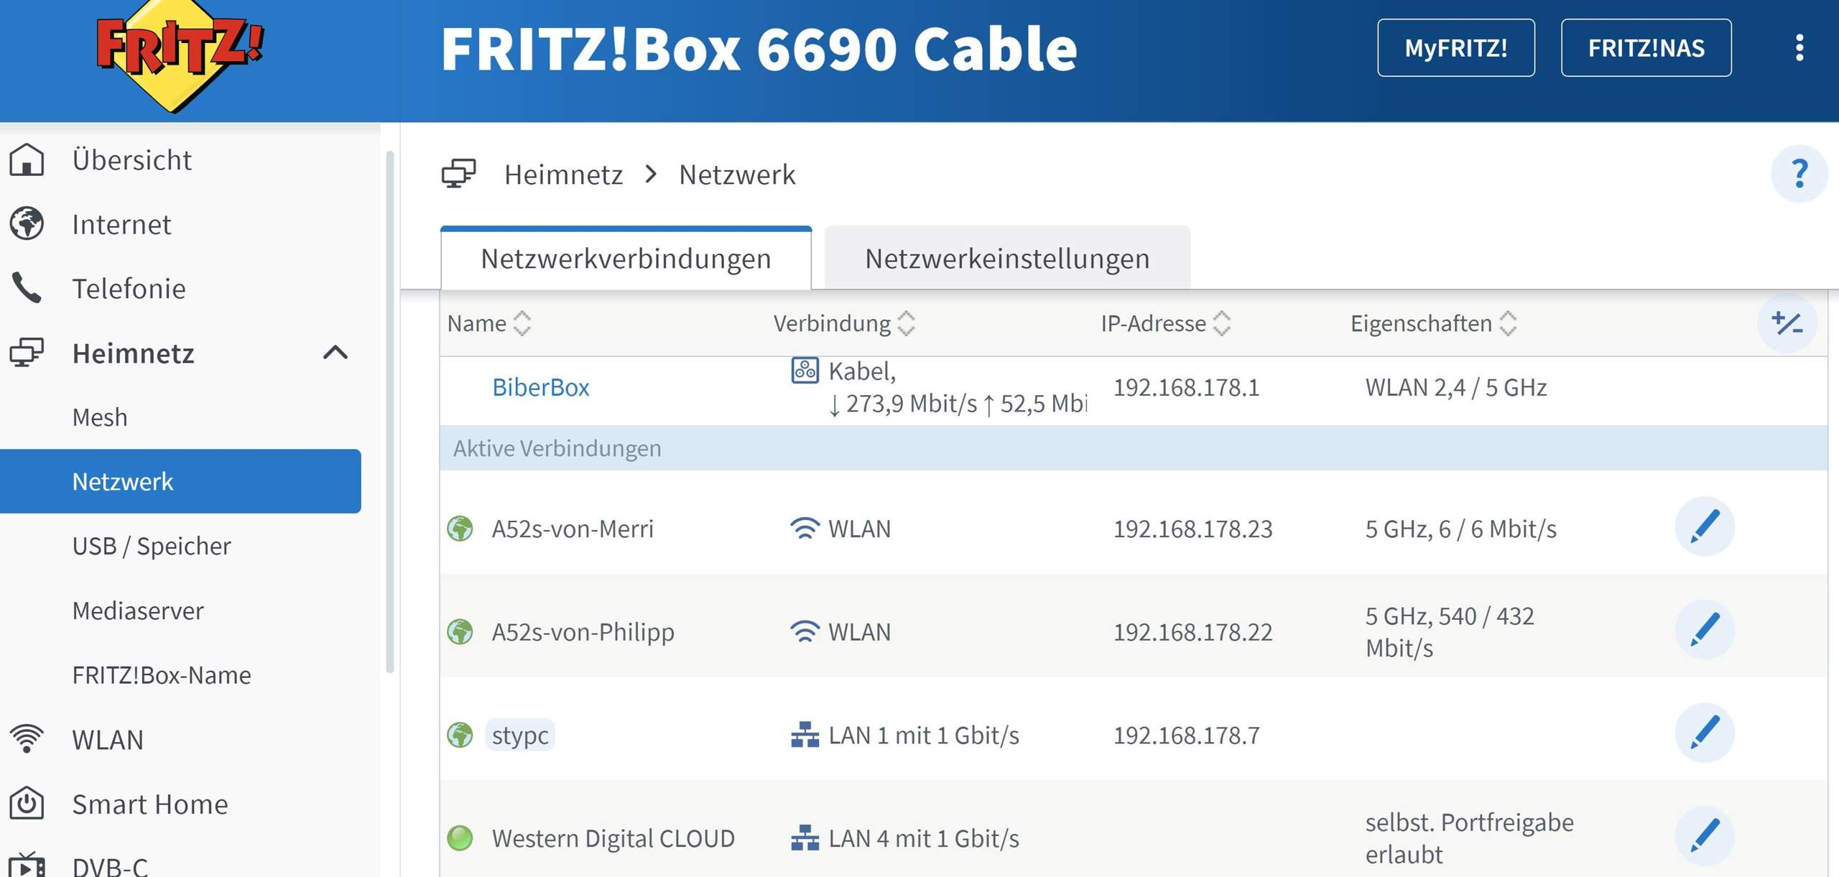
Task: Open the FRITZ!NAS page
Action: point(1646,48)
